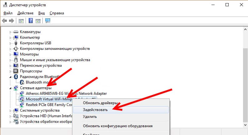The height and width of the screenshot is (135, 248).
Task: Click the mouse icon beside Мыши
Action: [16, 60]
